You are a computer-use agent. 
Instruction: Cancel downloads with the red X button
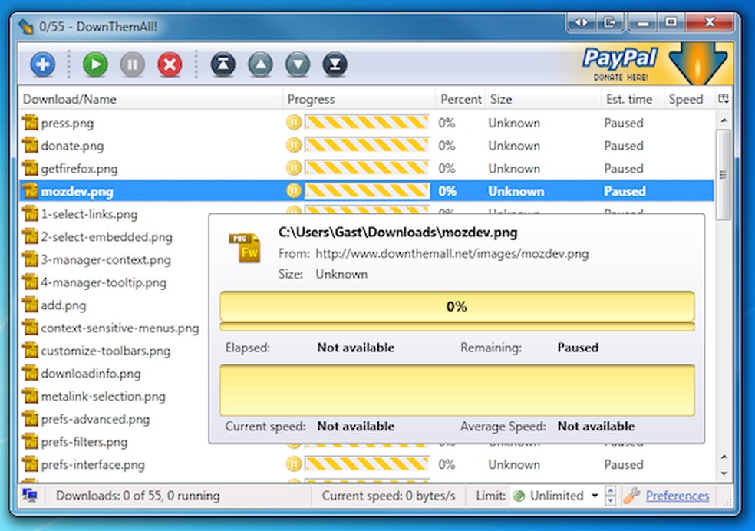point(170,64)
